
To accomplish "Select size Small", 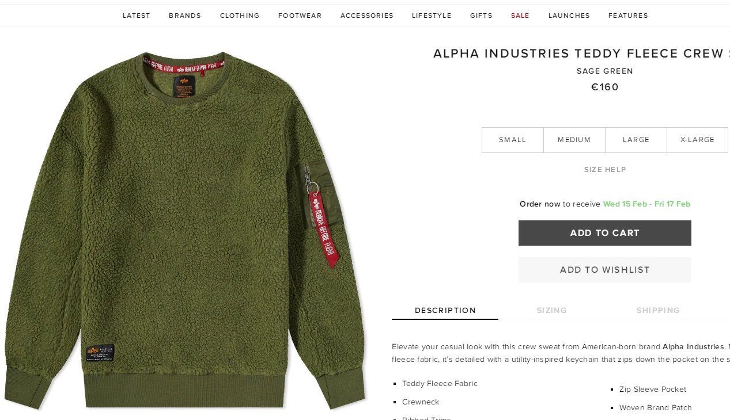I will pos(513,140).
